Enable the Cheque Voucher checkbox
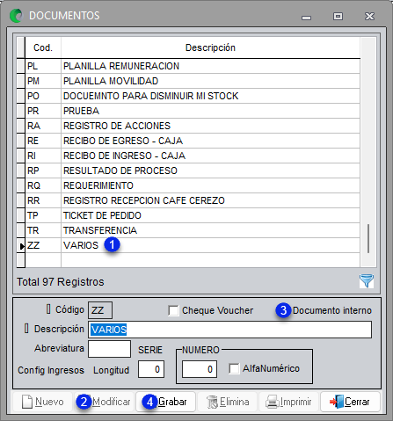 click(173, 310)
